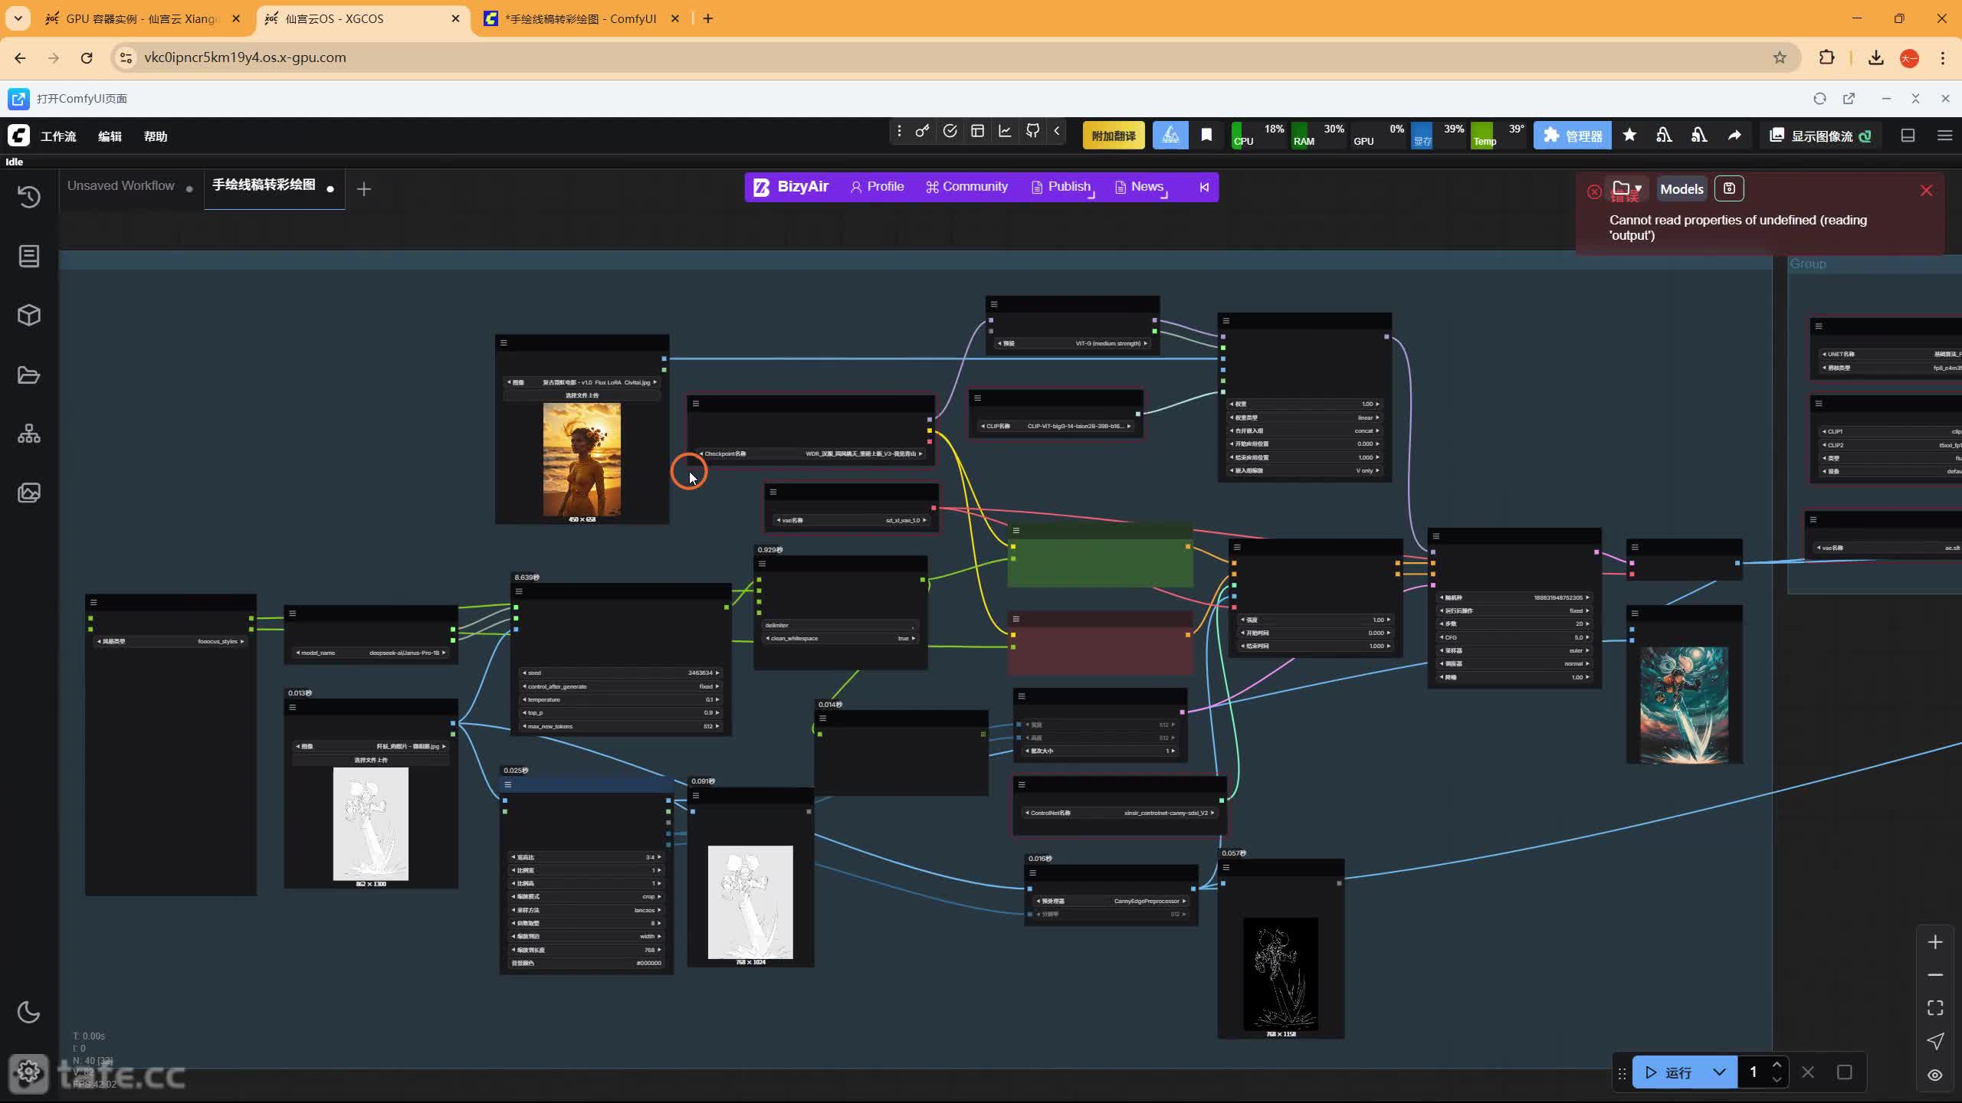This screenshot has width=1962, height=1103.
Task: Add new workflow tab with plus
Action: tap(364, 188)
